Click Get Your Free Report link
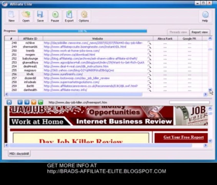 pyautogui.click(x=183, y=137)
